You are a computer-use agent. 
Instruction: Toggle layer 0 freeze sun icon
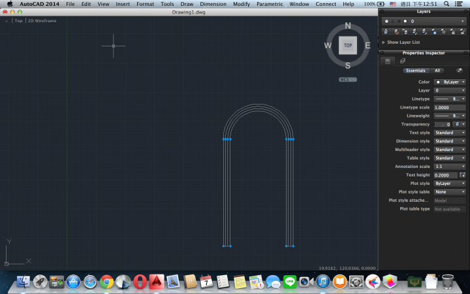(x=399, y=22)
